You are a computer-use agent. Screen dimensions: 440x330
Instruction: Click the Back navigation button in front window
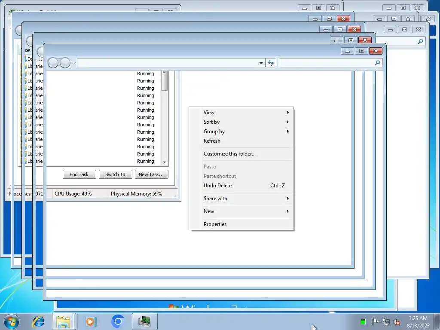coord(53,63)
